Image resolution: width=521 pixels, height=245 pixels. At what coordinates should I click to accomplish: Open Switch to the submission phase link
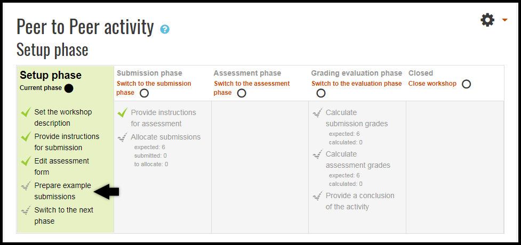tap(154, 88)
